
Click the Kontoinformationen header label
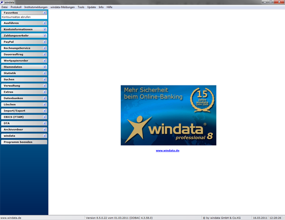point(18,29)
